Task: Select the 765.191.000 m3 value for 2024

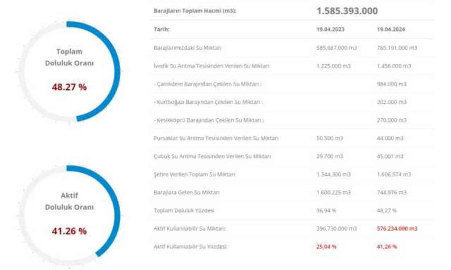Action: click(397, 48)
